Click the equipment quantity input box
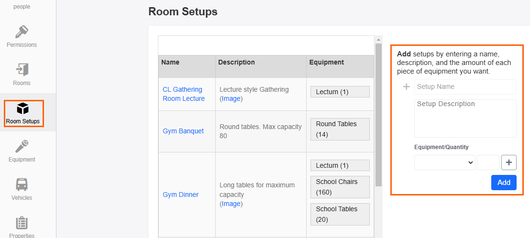 click(x=488, y=162)
